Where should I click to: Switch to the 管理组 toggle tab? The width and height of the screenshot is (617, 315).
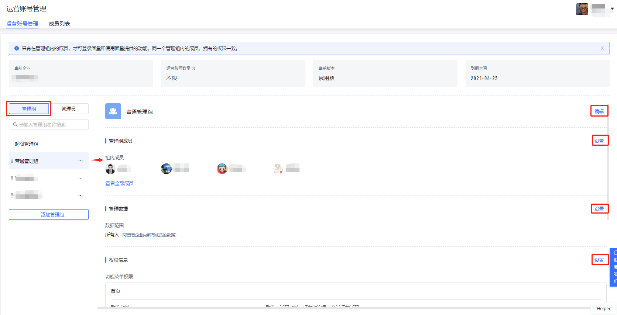pos(29,109)
